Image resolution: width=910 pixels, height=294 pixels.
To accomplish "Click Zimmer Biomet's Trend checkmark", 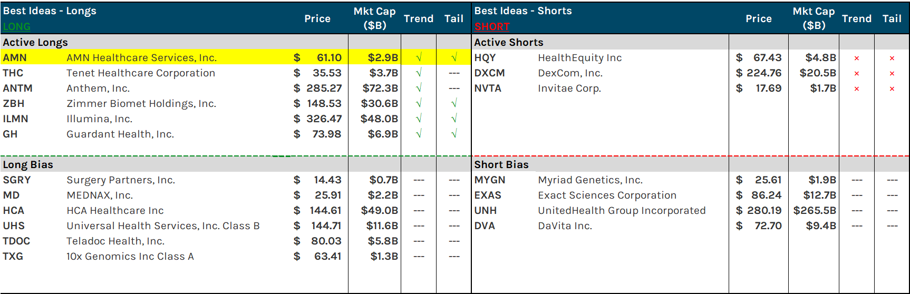I will [419, 104].
